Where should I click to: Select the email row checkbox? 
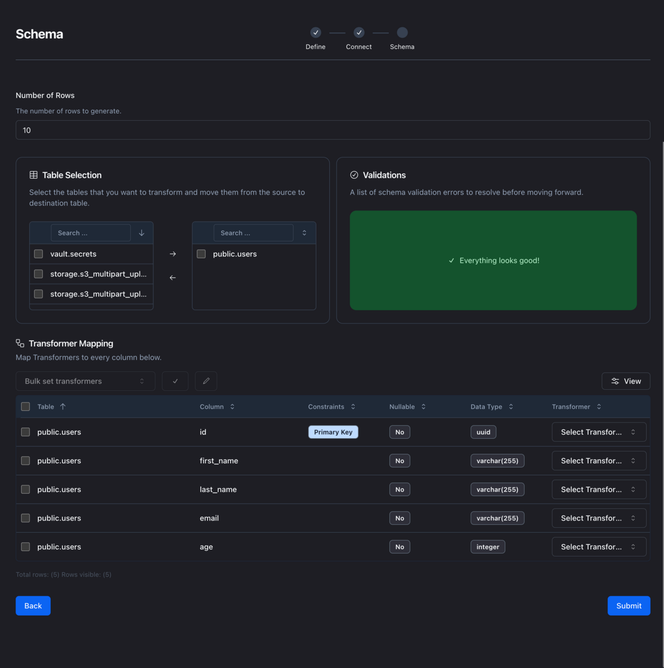(x=26, y=518)
